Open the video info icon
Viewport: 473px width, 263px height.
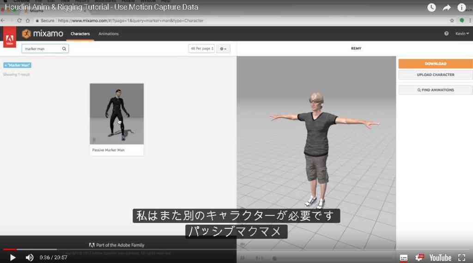[461, 7]
